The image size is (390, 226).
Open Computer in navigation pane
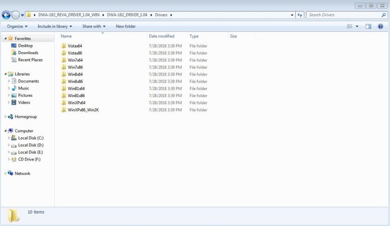coord(24,130)
